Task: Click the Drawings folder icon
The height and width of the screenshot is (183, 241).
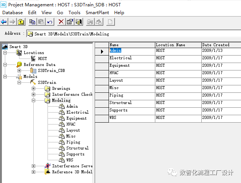Action: point(47,88)
